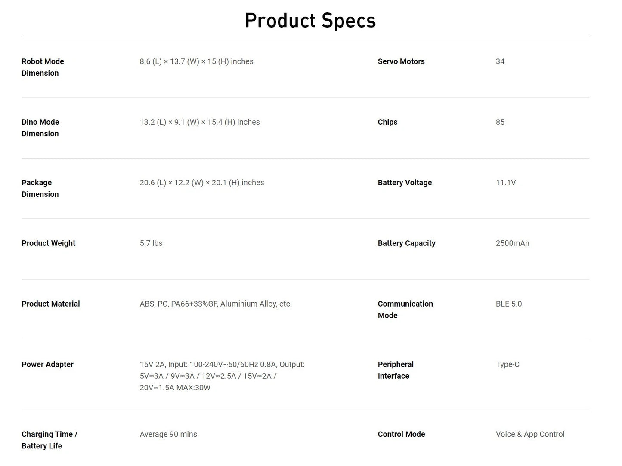Click the 13.2 × 9.1 × 15.4 inches value

pyautogui.click(x=200, y=122)
